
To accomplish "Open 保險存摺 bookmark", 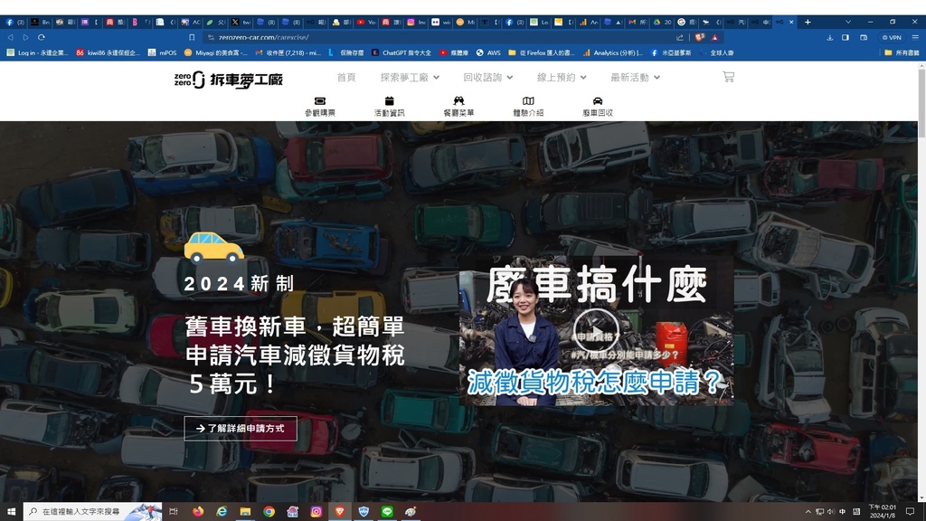I will point(346,52).
